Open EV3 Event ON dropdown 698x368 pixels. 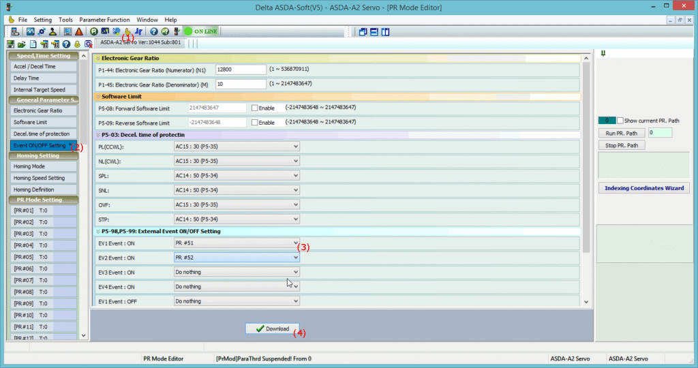[237, 272]
